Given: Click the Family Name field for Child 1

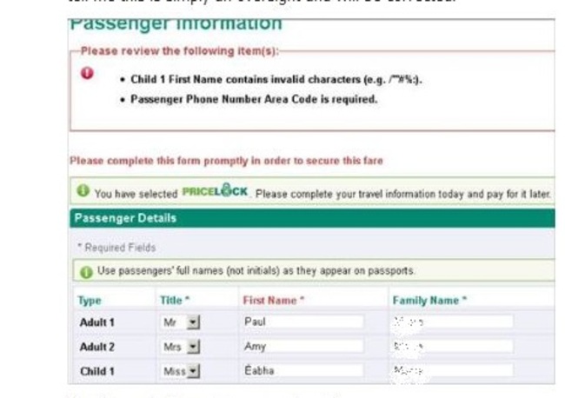Looking at the screenshot, I should tap(452, 371).
